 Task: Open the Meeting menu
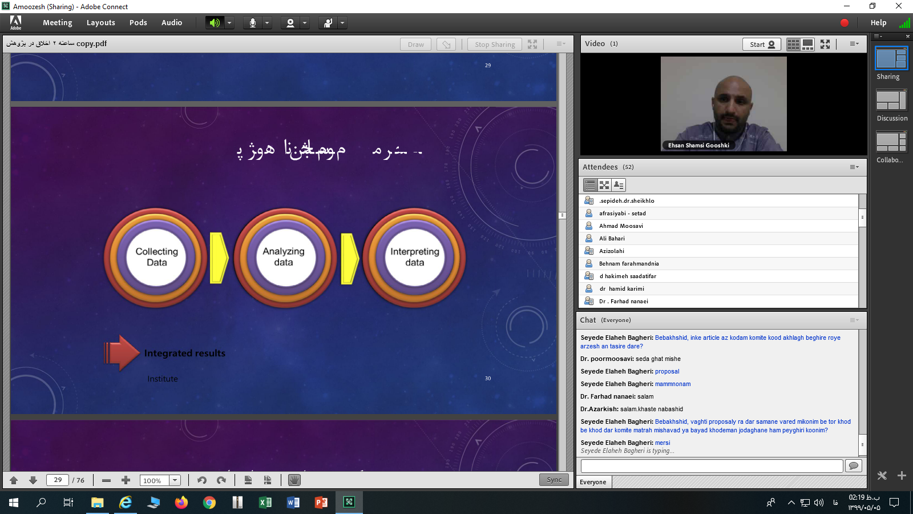point(58,23)
